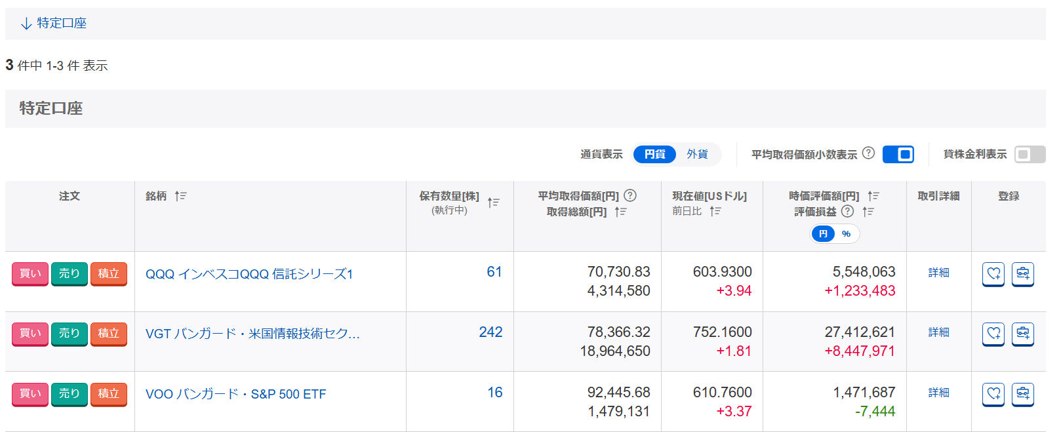The width and height of the screenshot is (1057, 432).
Task: Select 円貨 currency display option
Action: click(654, 154)
